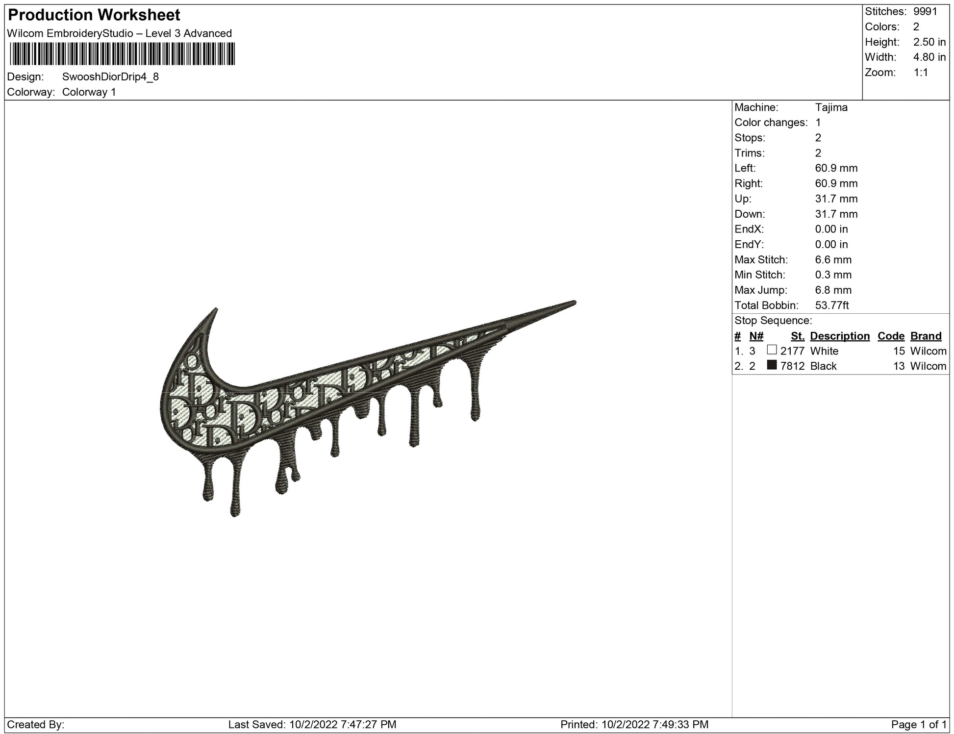Click the black color swatch in stop sequence
The height and width of the screenshot is (734, 954).
pyautogui.click(x=772, y=365)
